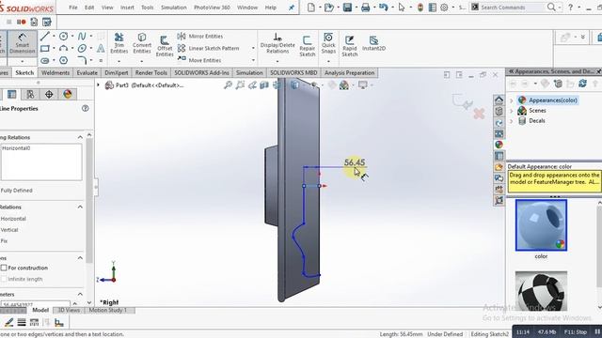Screen dimensions: 602x338
Task: Open the Insert menu
Action: click(x=127, y=8)
